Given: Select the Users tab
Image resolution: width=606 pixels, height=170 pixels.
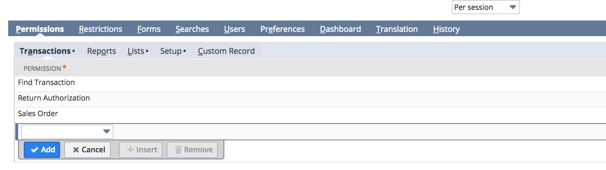Looking at the screenshot, I should (x=235, y=29).
